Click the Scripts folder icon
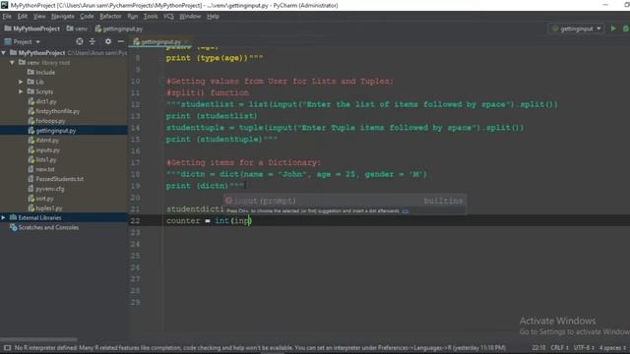The width and height of the screenshot is (630, 354). [31, 91]
